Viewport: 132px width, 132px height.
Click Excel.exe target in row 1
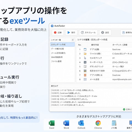(x=116, y=50)
